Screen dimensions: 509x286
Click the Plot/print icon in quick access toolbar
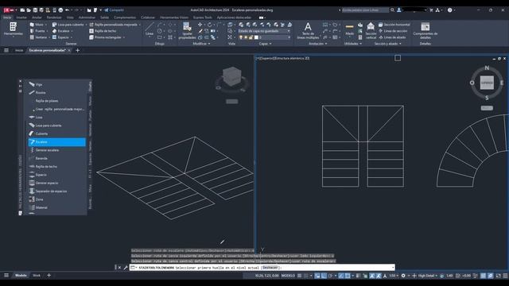coord(60,10)
